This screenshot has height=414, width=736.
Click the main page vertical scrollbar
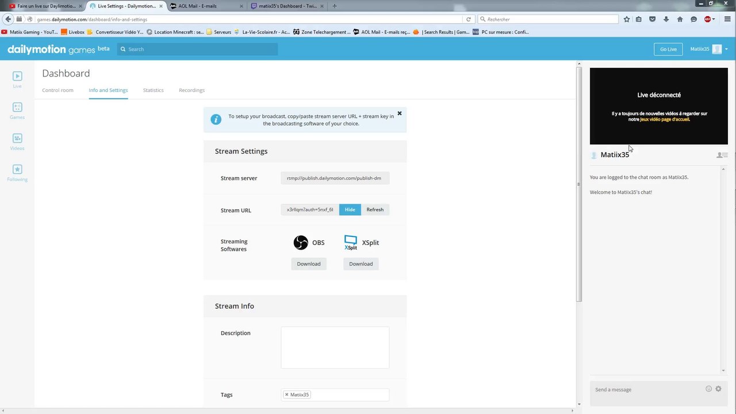click(x=579, y=184)
